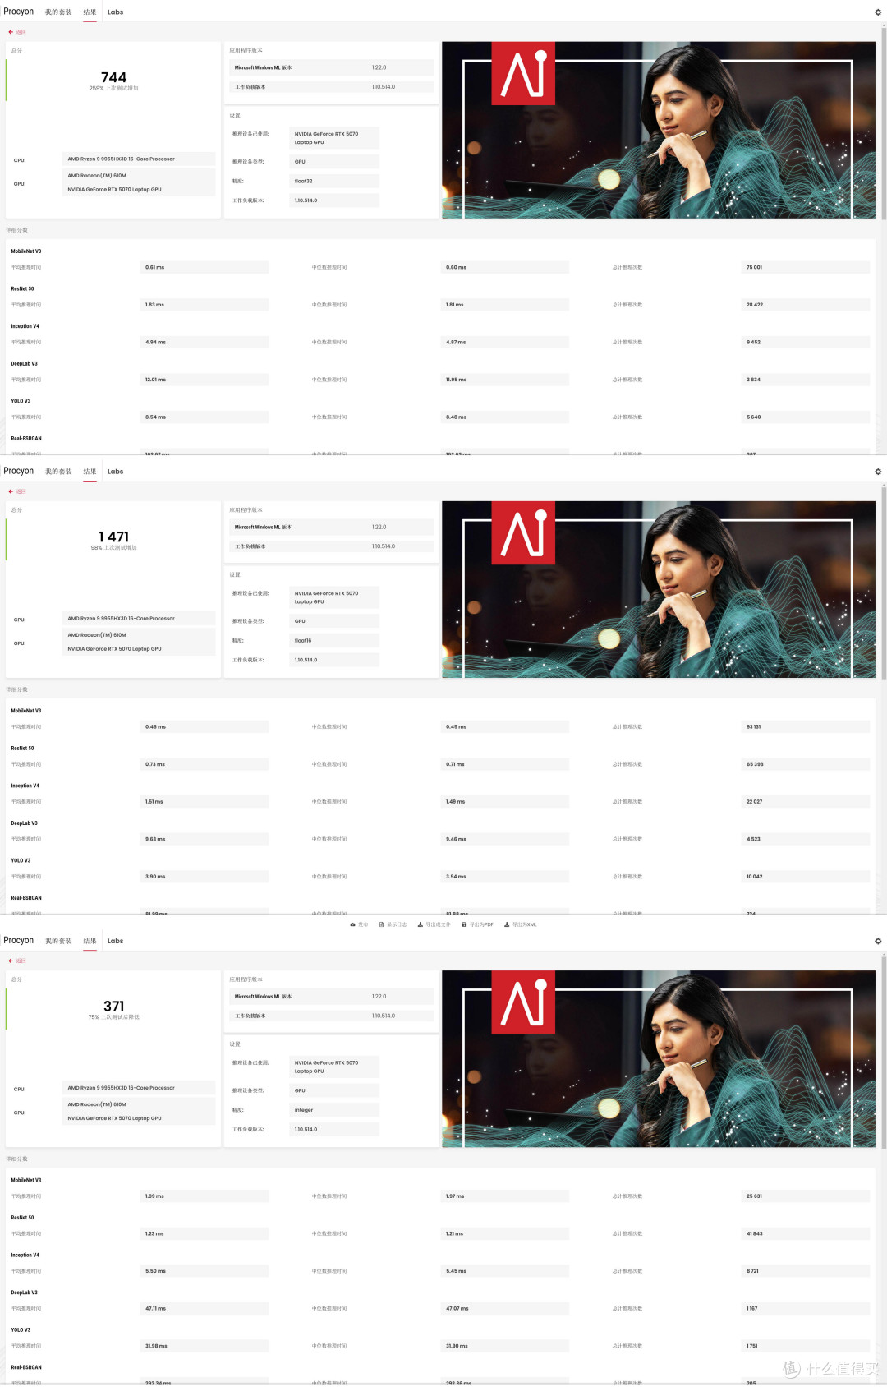The height and width of the screenshot is (1387, 887).
Task: Click the median time value 3.94 ms
Action: pos(505,876)
